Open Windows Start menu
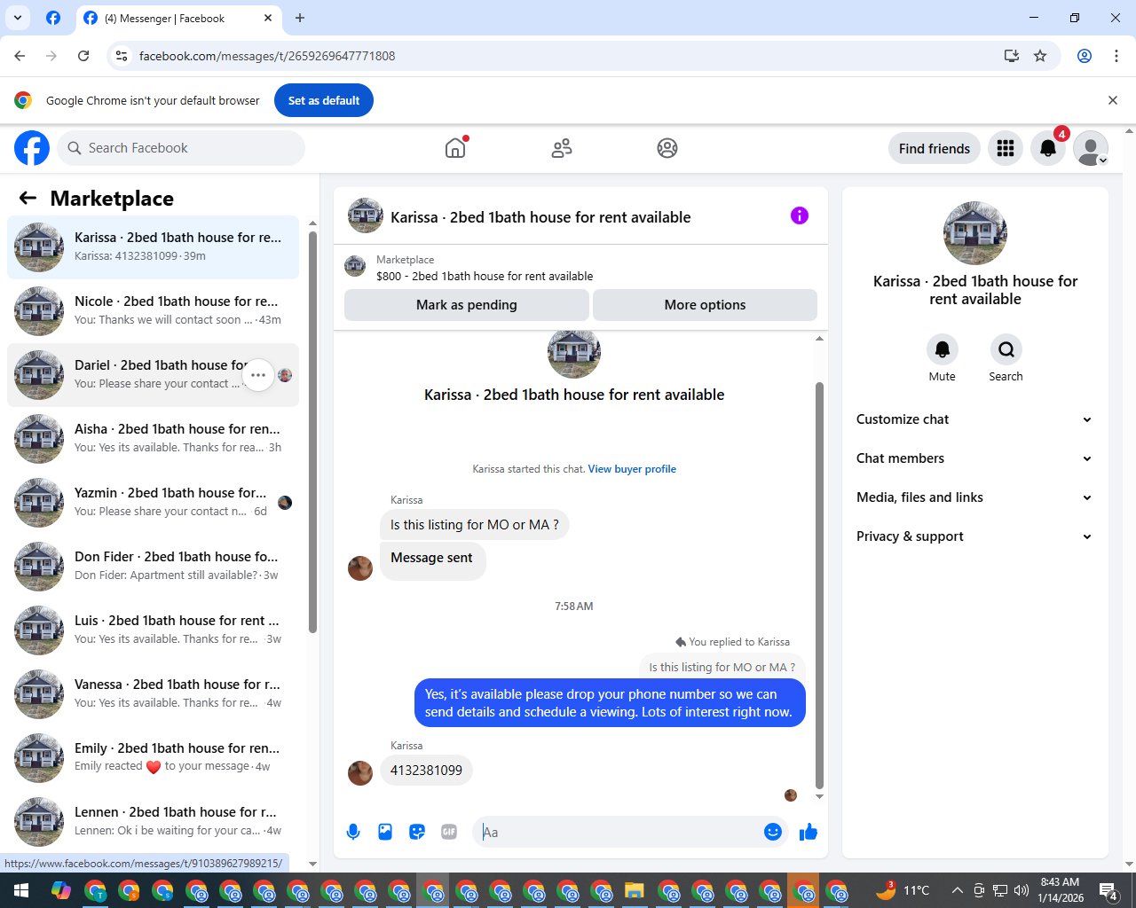Viewport: 1136px width, 908px height. 20,890
